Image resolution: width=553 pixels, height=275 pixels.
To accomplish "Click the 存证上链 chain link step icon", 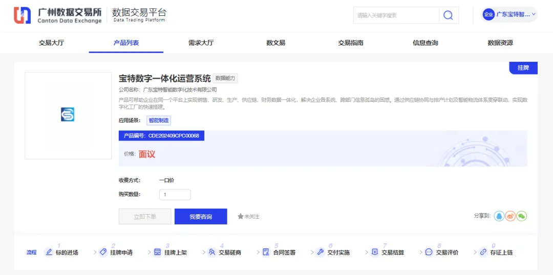I will (x=483, y=252).
